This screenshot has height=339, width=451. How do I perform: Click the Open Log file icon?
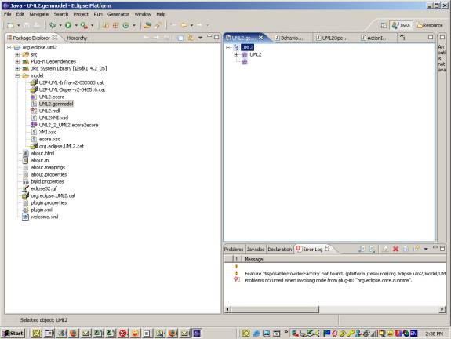point(406,249)
